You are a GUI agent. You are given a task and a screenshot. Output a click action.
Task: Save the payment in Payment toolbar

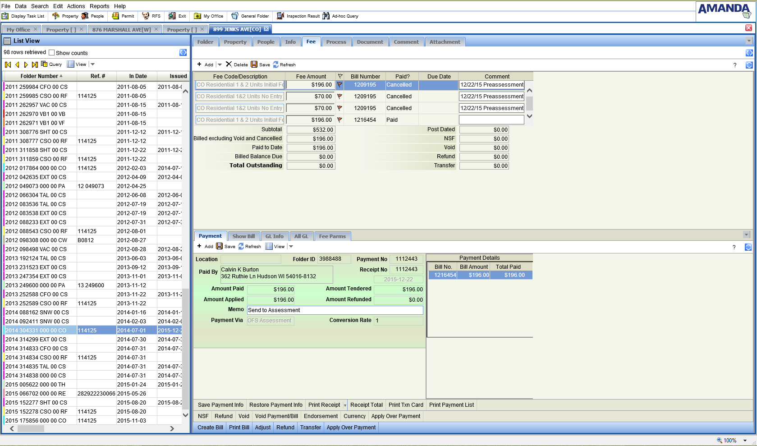pos(225,246)
